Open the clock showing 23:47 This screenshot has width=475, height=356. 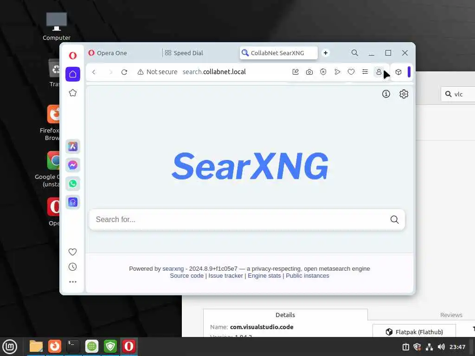tap(457, 347)
